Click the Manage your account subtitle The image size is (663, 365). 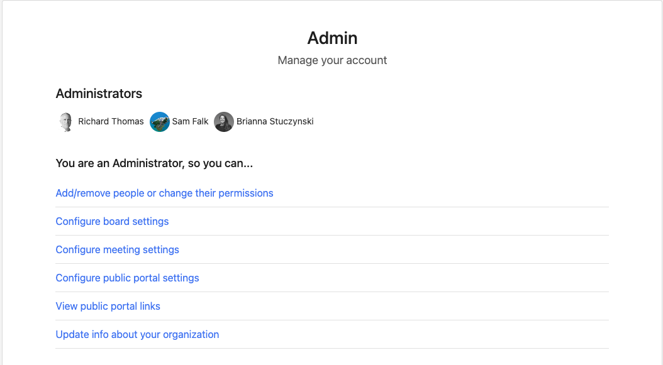(332, 60)
